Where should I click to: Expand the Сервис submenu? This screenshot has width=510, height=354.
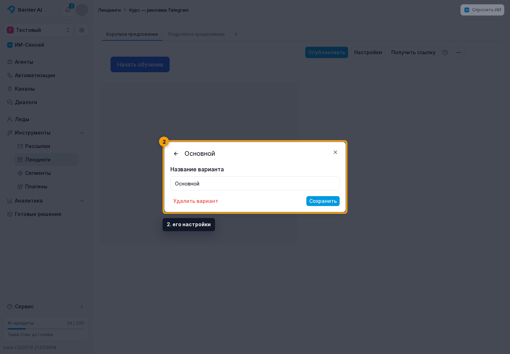pos(46,307)
